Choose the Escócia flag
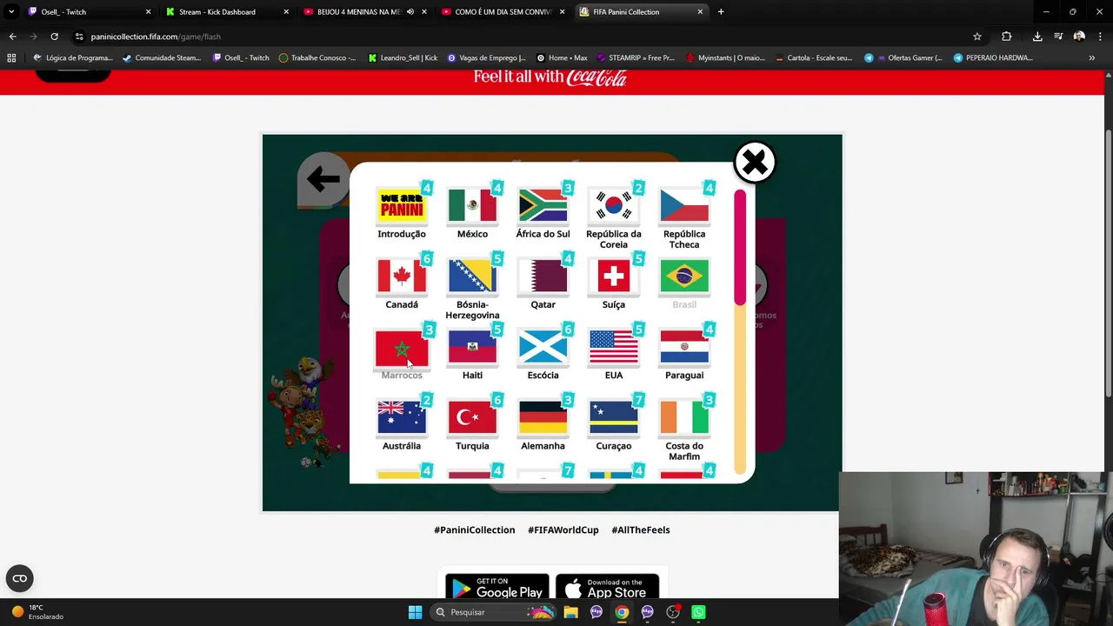The image size is (1113, 626). (x=543, y=348)
